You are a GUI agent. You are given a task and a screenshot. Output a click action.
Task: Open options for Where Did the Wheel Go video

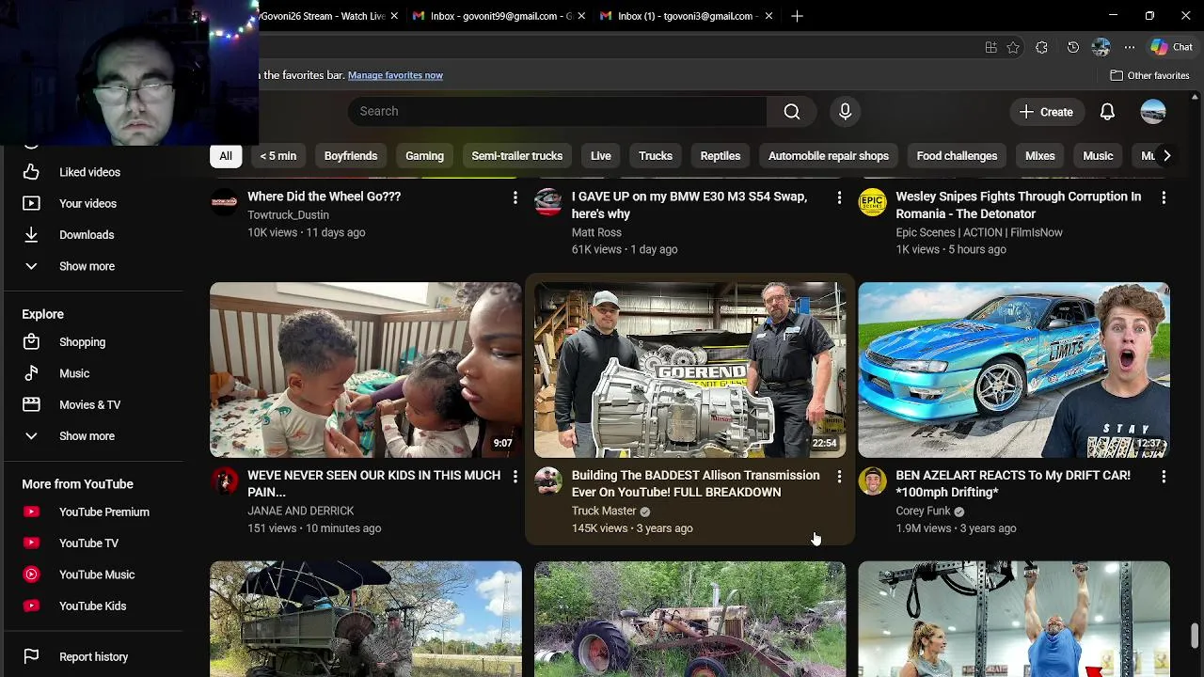(515, 197)
